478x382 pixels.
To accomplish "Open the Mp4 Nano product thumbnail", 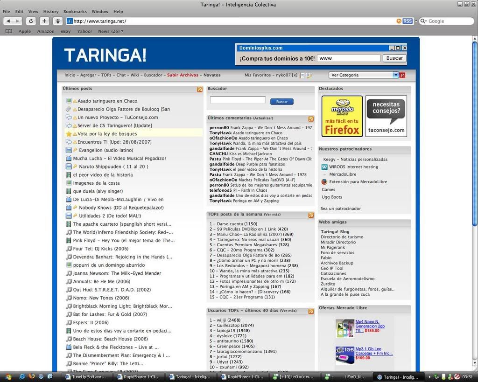I will click(x=345, y=328).
